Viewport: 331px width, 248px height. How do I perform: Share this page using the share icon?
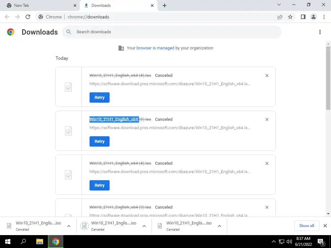click(x=280, y=17)
